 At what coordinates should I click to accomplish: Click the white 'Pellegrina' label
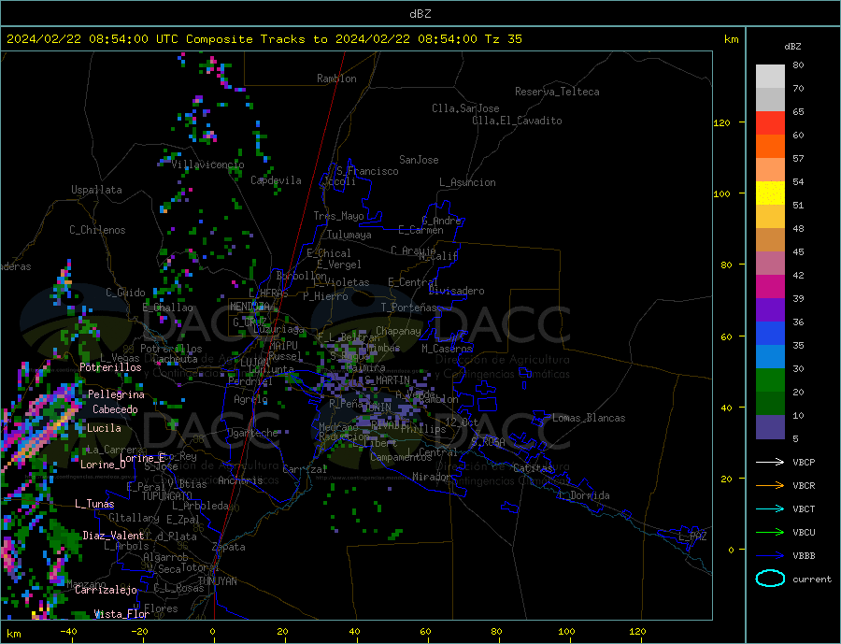116,395
